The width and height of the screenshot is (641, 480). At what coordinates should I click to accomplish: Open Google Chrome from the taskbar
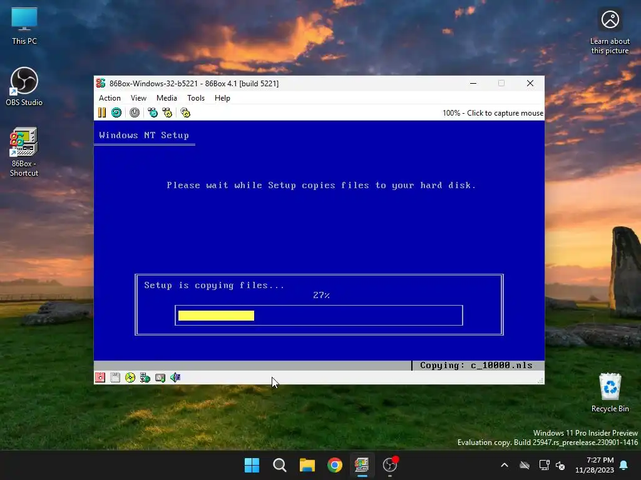[335, 465]
